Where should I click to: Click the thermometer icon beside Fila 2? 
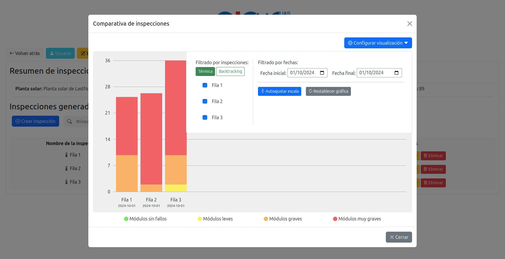point(66,168)
